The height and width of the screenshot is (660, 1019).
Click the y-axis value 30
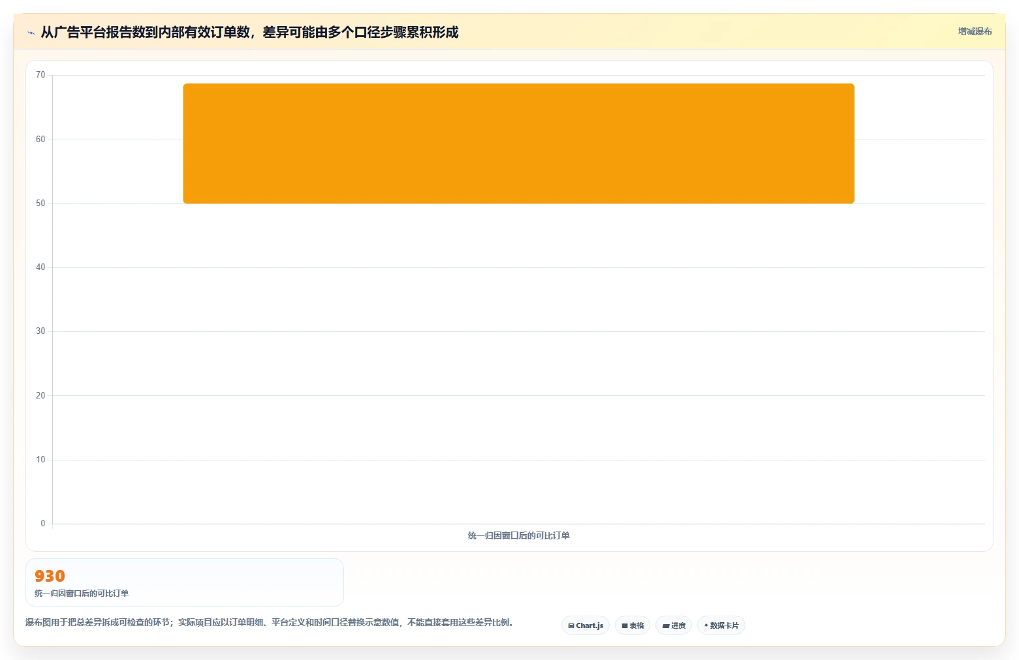tap(40, 331)
